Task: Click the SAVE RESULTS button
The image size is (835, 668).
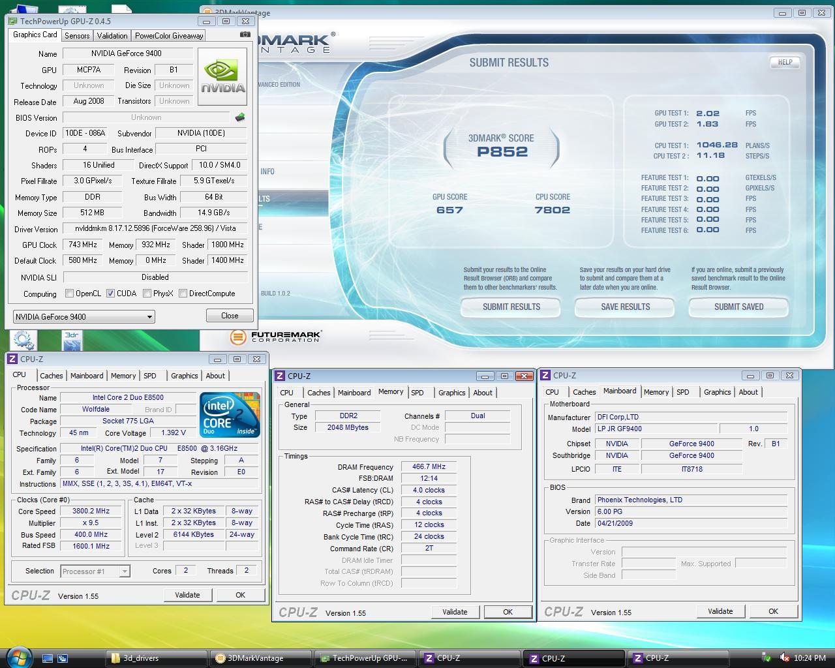Action: [625, 307]
